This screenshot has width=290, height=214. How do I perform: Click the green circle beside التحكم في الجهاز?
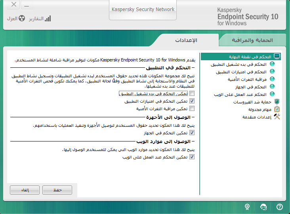(272, 86)
